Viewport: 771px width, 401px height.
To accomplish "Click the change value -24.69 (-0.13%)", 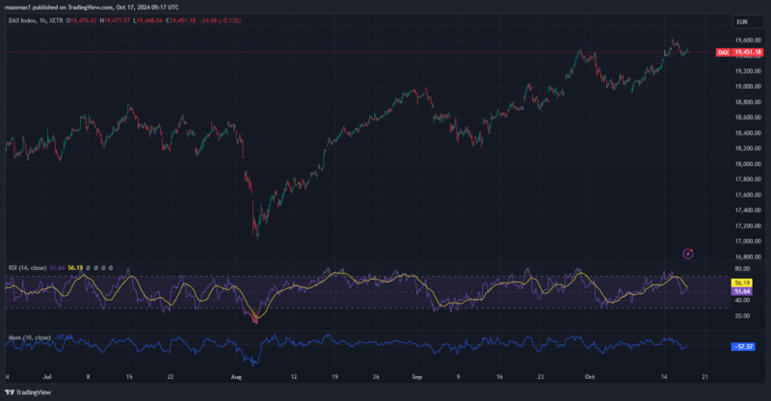I will click(220, 20).
